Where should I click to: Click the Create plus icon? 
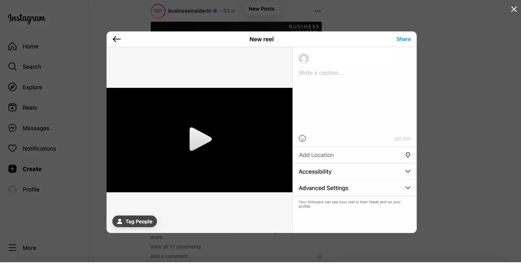point(13,169)
